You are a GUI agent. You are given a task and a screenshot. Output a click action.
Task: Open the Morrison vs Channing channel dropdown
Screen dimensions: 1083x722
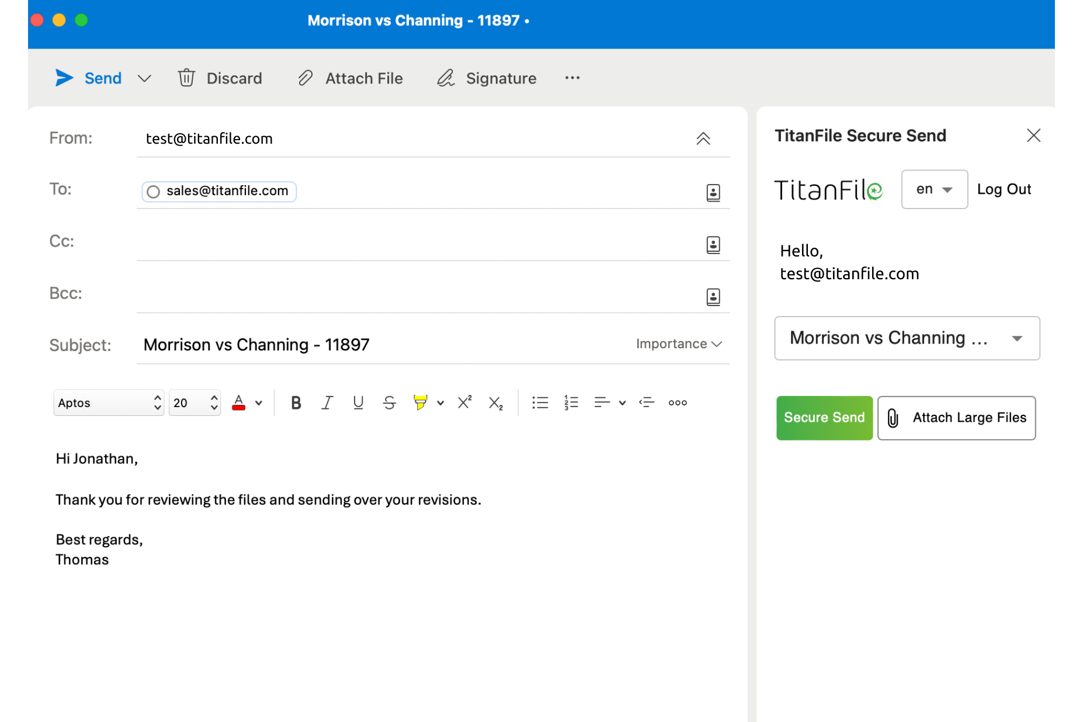tap(907, 338)
